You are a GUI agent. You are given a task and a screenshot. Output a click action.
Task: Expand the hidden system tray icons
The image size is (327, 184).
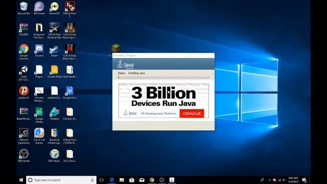tap(269, 180)
